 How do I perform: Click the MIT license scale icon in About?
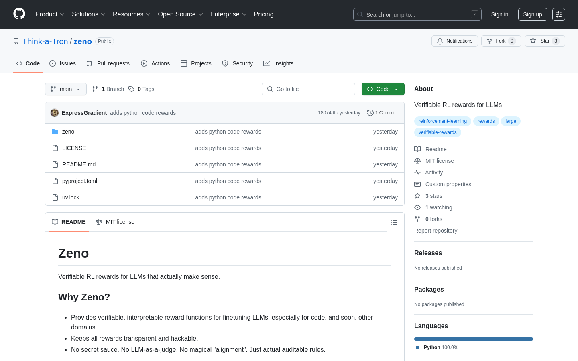[417, 161]
